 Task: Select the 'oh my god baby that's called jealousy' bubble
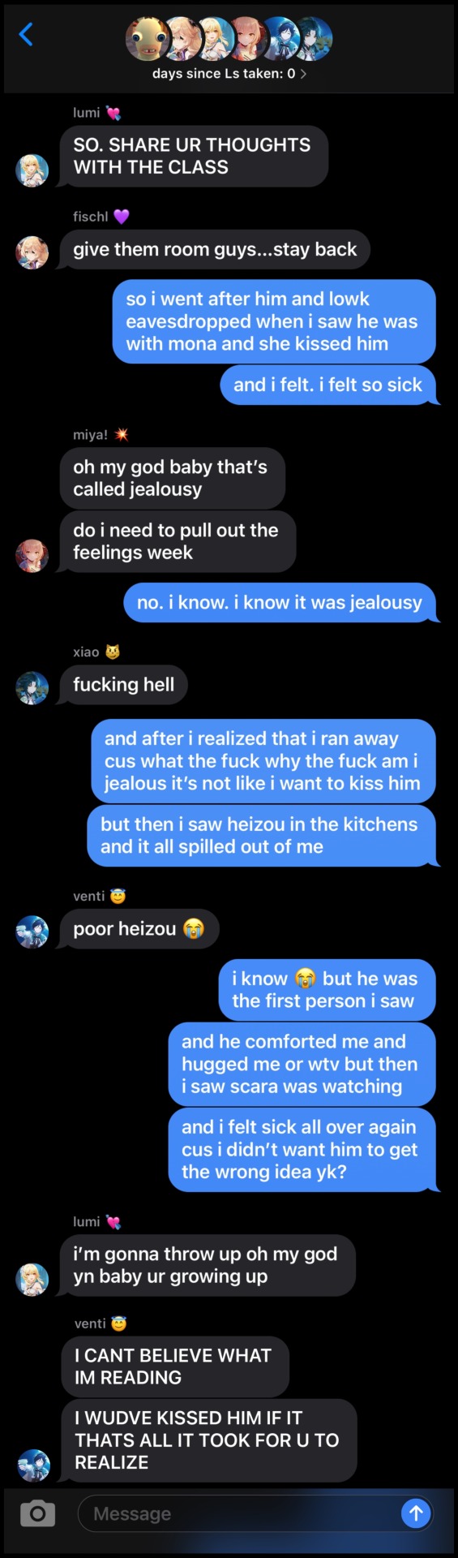172,478
